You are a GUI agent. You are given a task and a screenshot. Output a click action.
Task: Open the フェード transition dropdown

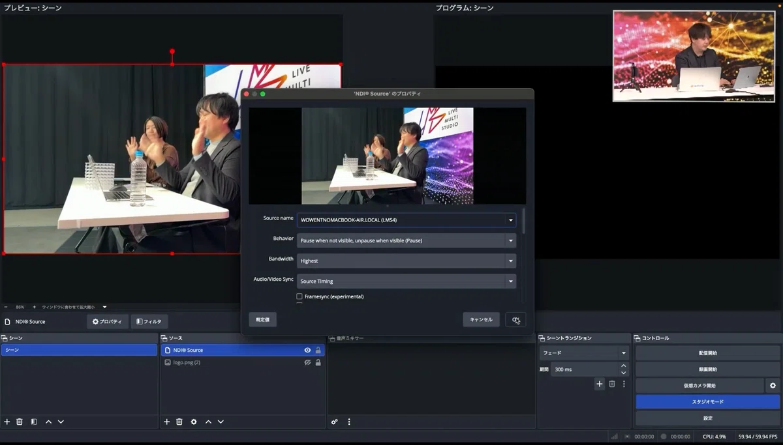584,352
